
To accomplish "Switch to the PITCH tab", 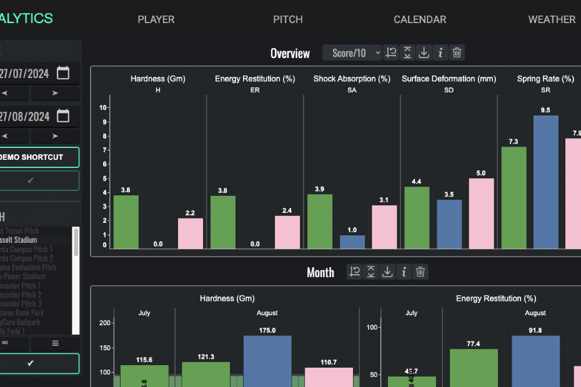I will pyautogui.click(x=287, y=19).
